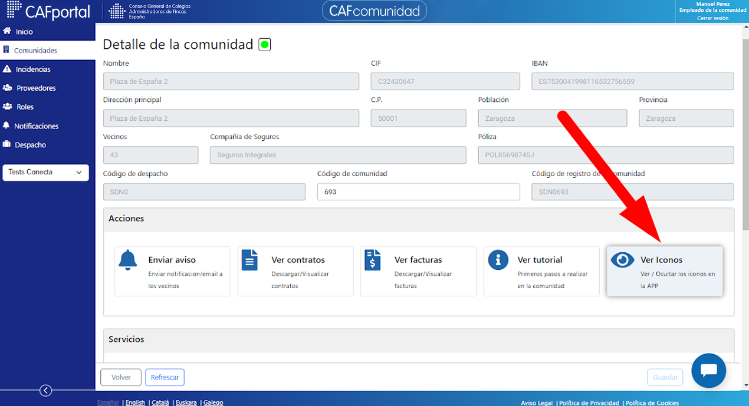
Task: Click the Cerrar sesión link
Action: click(712, 18)
